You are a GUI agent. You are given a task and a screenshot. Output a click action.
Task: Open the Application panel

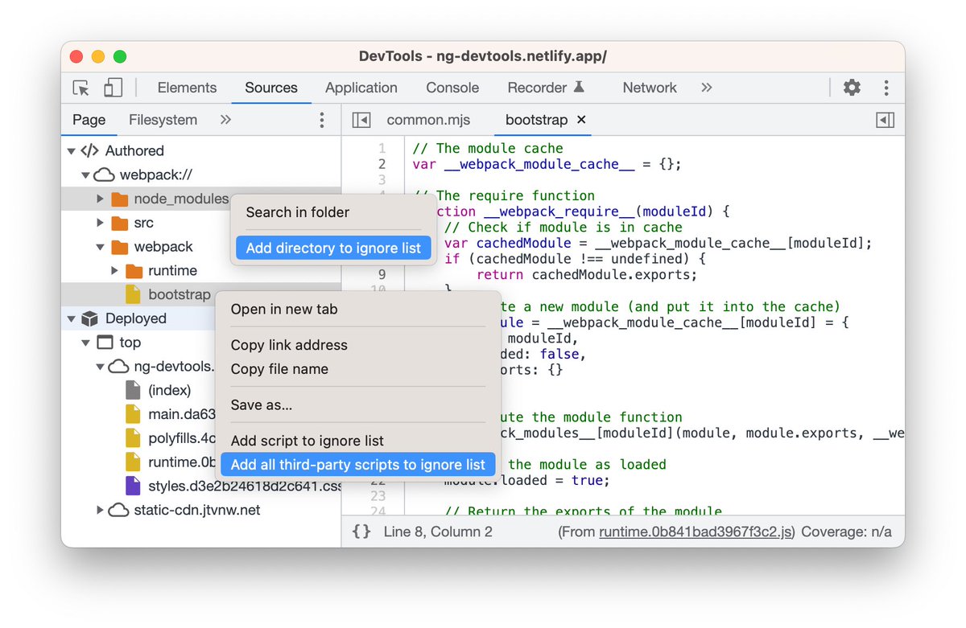pos(361,88)
